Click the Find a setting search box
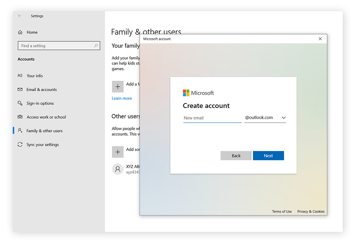The width and height of the screenshot is (357, 245). (x=59, y=46)
